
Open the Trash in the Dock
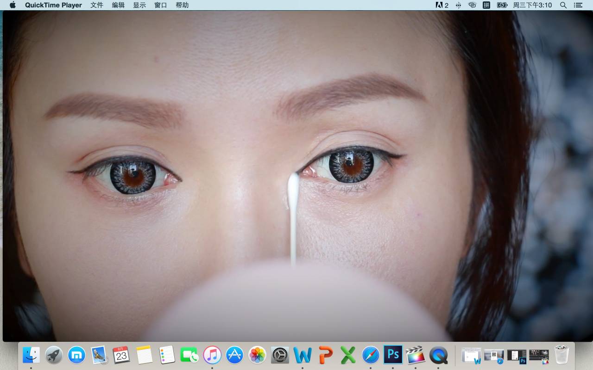point(561,355)
